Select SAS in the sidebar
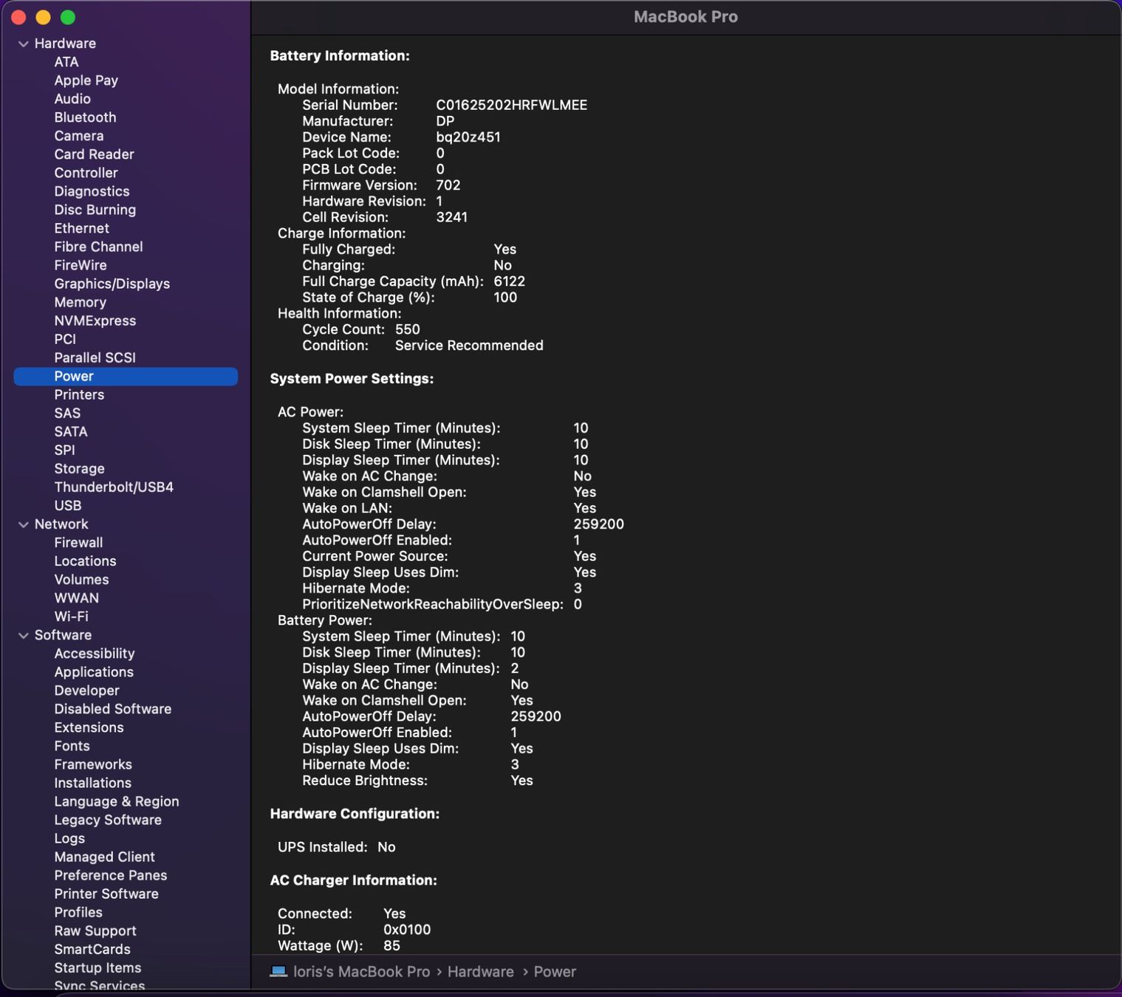1122x997 pixels. [67, 413]
